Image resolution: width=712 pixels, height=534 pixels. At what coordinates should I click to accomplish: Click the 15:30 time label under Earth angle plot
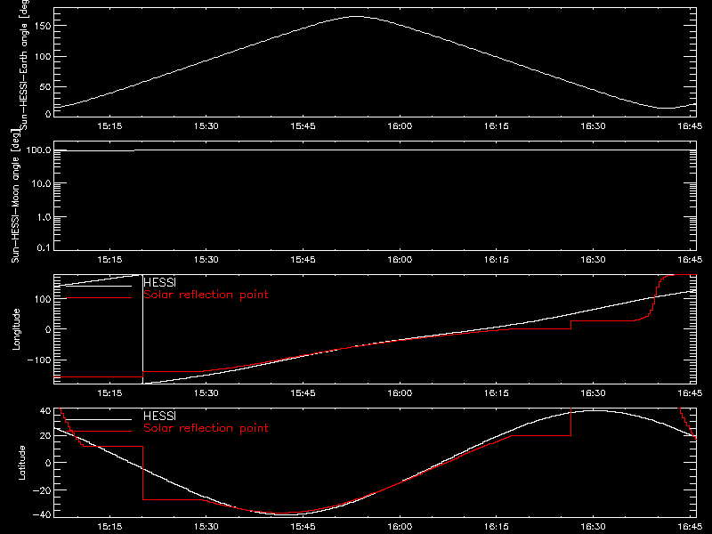tap(206, 126)
